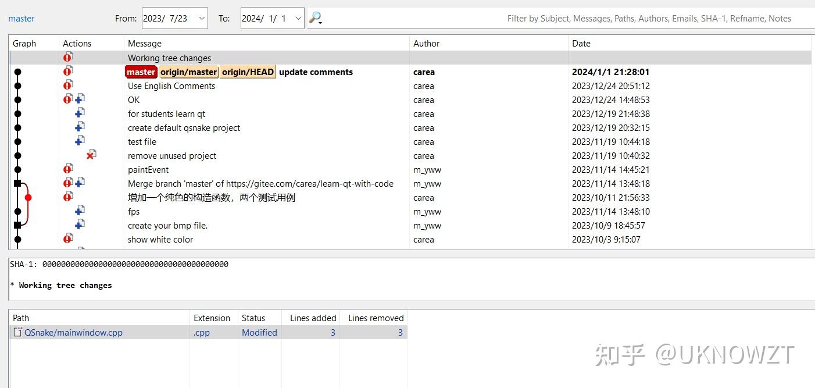Open the To date picker dropdown
Screen dimensions: 815x388
pyautogui.click(x=298, y=17)
